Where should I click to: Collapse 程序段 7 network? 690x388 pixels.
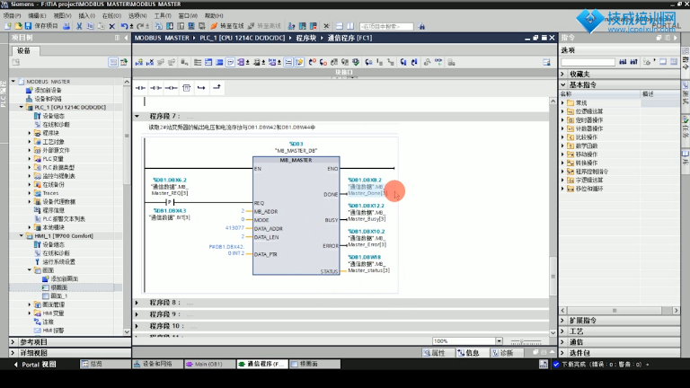(137, 116)
